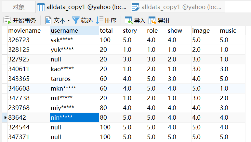
Task: Select show value 2.0 in row 327925
Action: tap(179, 60)
